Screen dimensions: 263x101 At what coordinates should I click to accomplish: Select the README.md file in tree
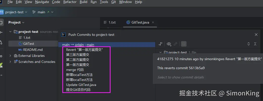tap(33, 50)
